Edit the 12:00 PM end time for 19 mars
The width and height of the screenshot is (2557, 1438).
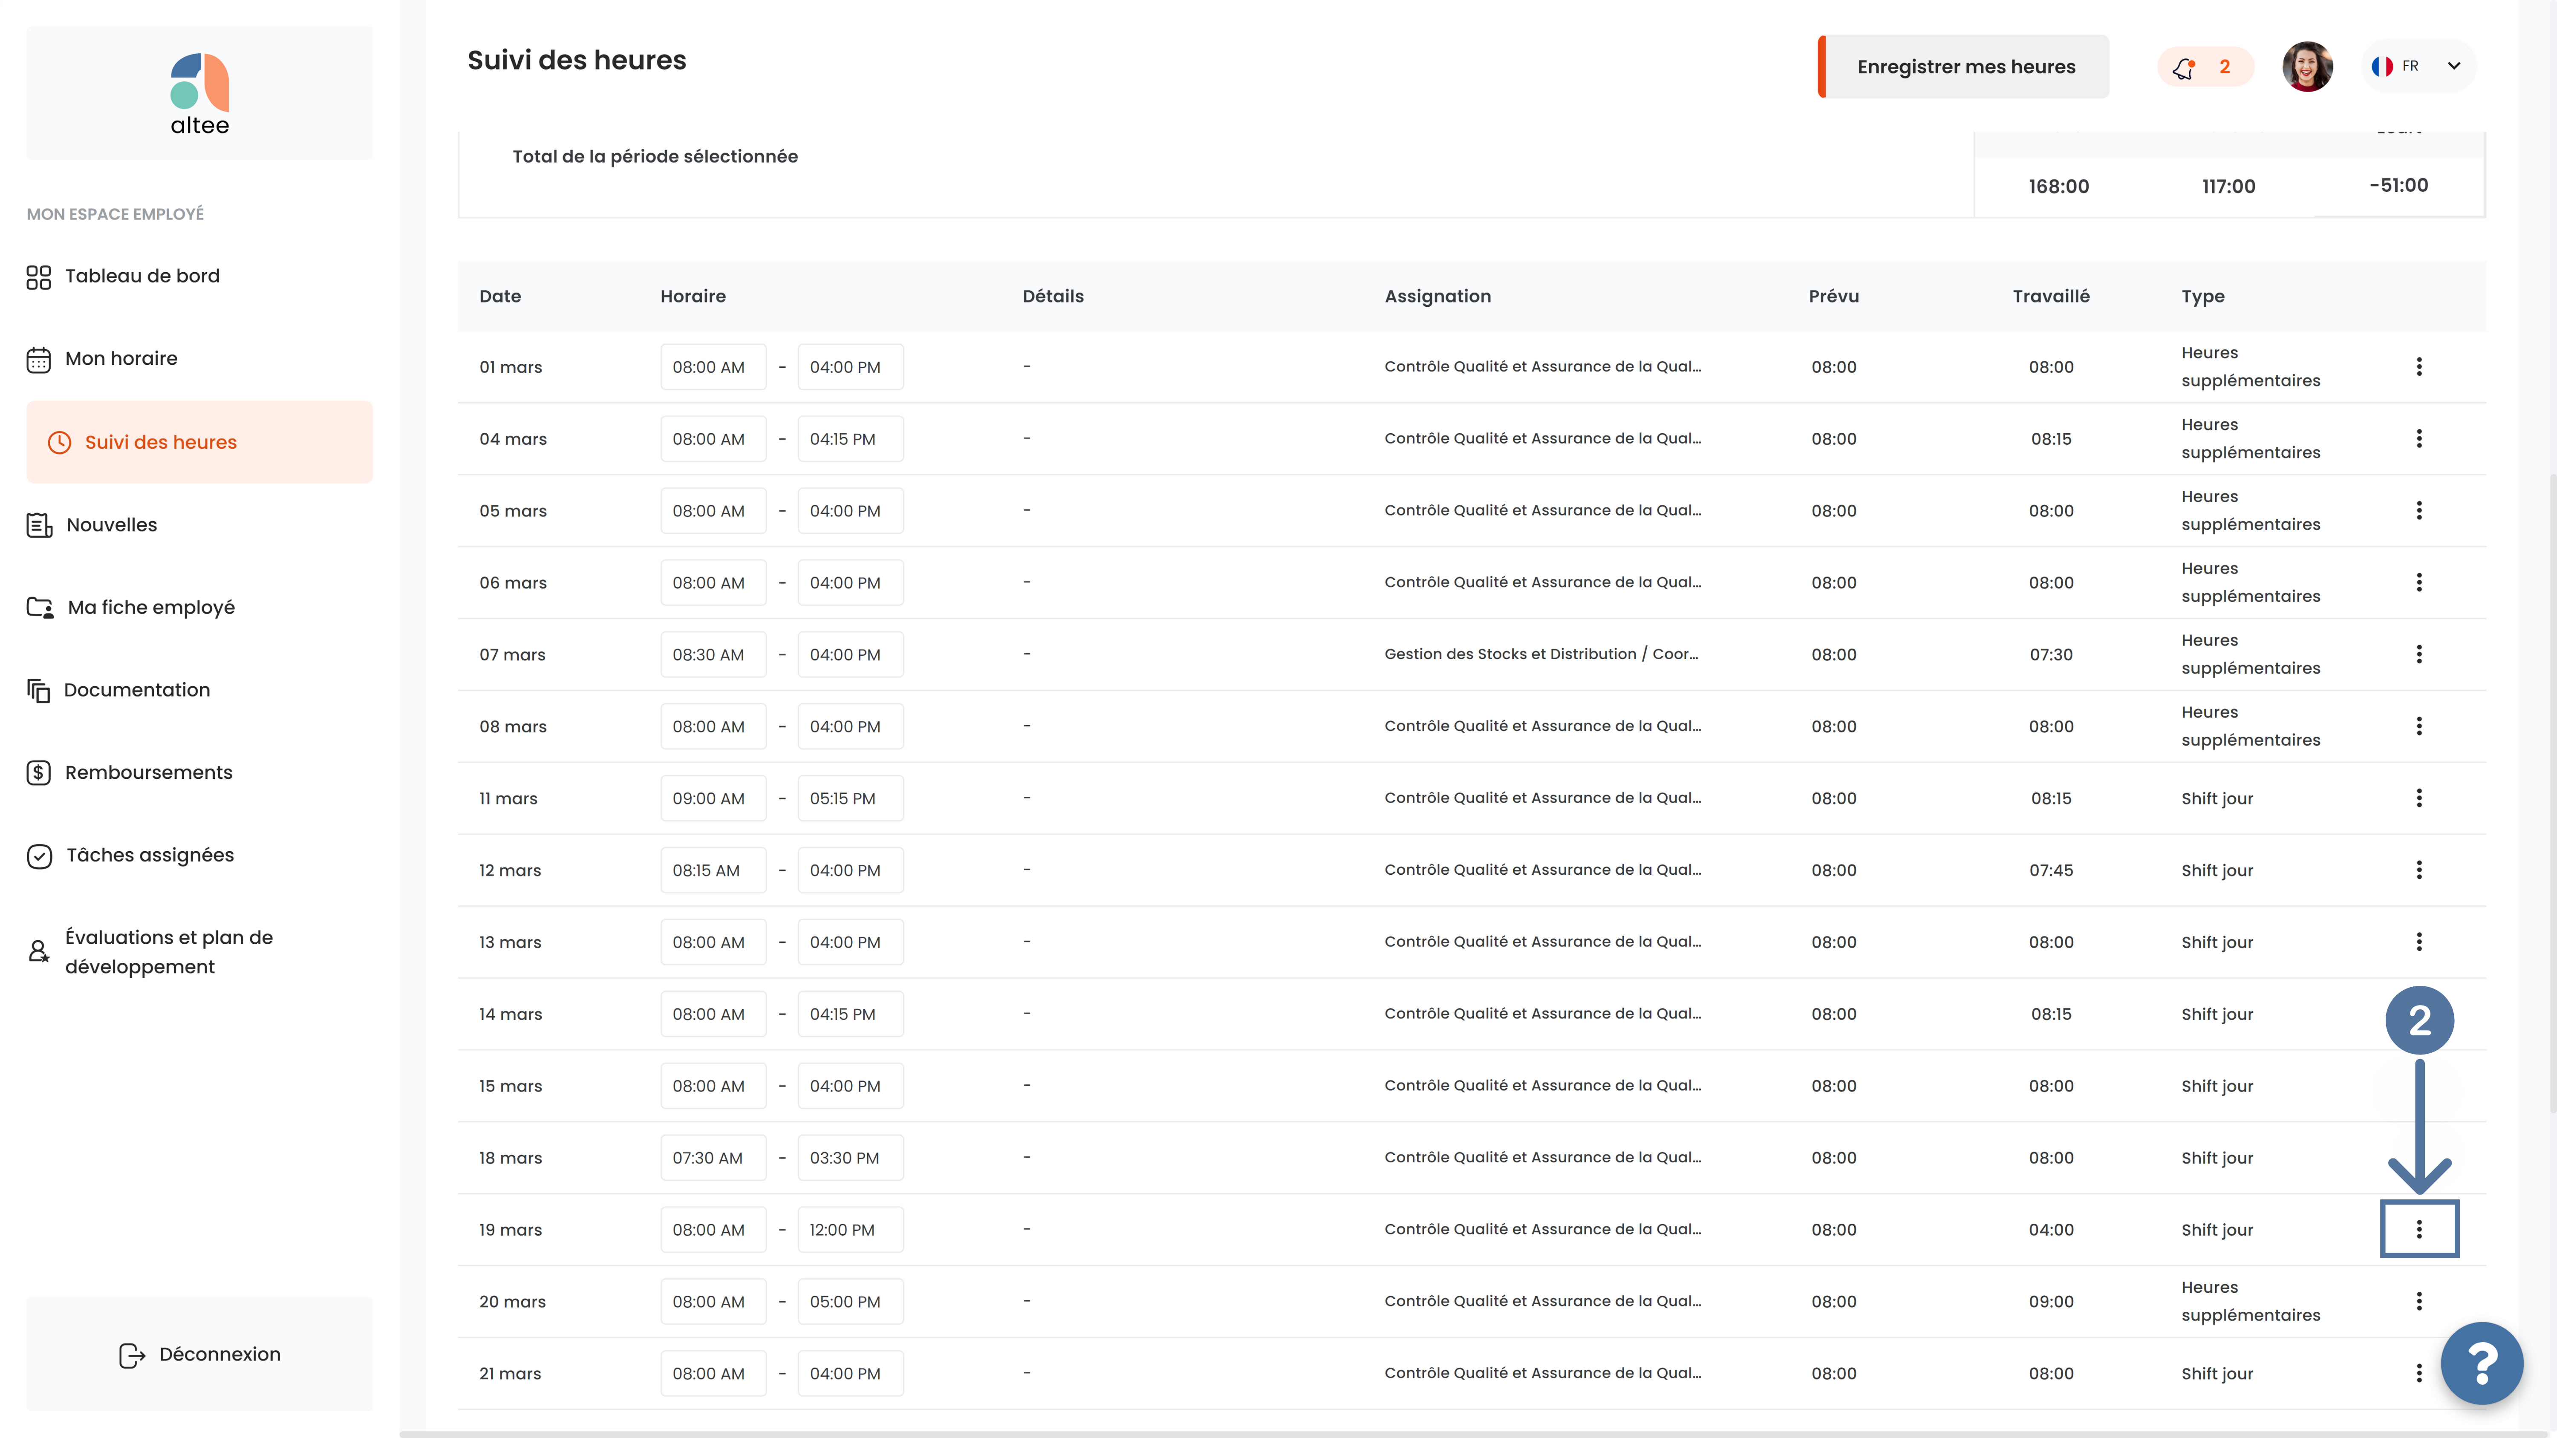(850, 1230)
